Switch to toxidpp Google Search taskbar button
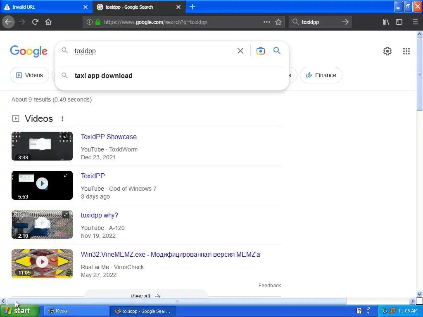423x317 pixels. pos(143,311)
